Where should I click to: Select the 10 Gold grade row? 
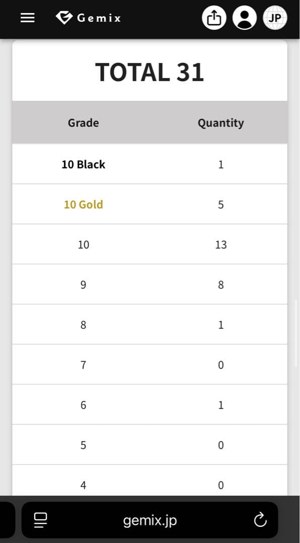coord(150,204)
